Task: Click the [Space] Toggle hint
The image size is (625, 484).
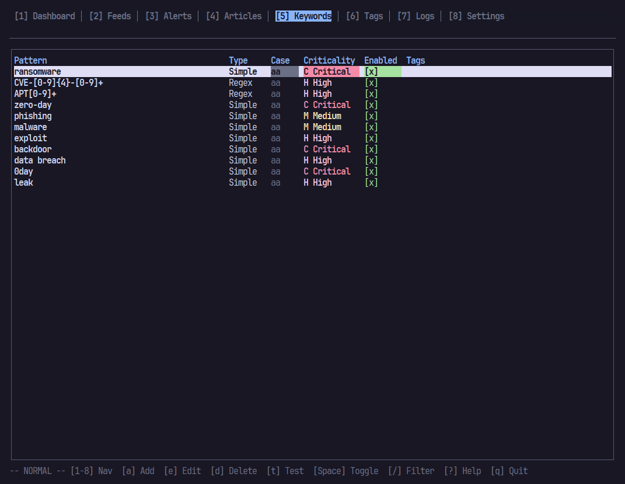Action: point(345,471)
